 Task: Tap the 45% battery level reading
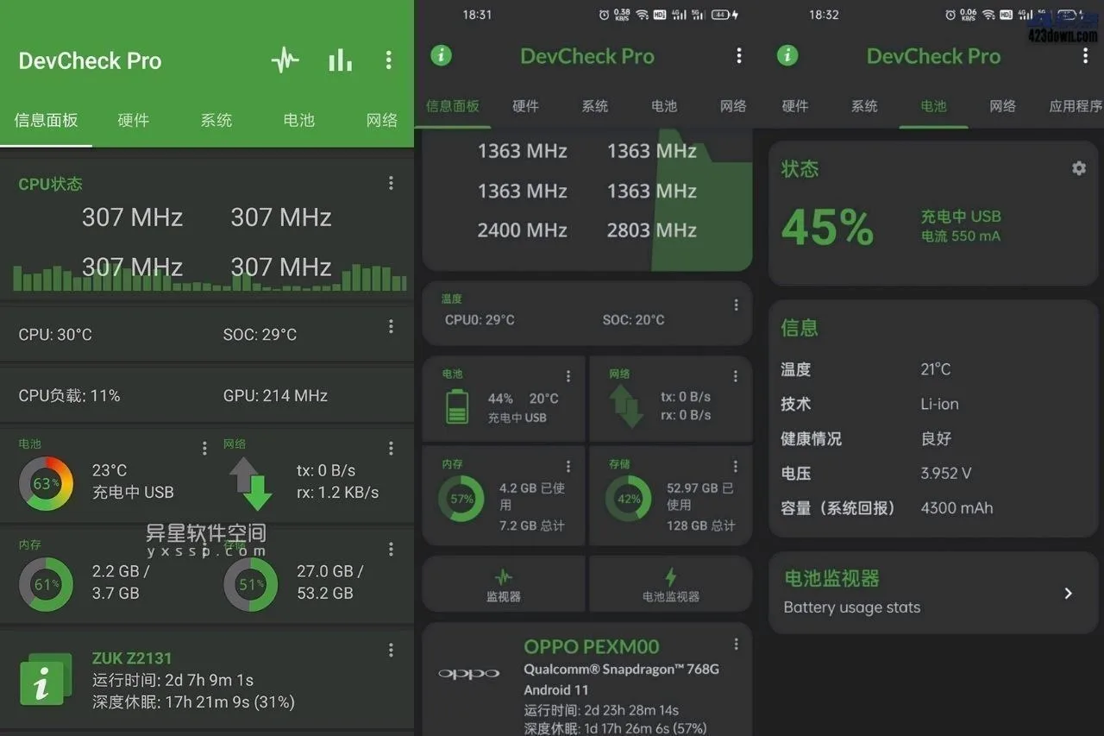click(x=827, y=227)
